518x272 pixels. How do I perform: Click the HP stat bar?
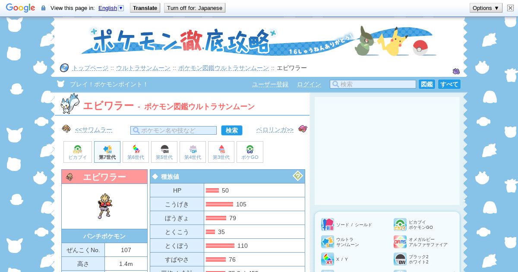[212, 190]
